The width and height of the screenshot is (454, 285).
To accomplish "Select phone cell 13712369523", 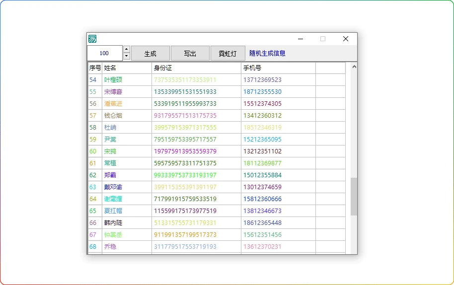I will coord(278,80).
